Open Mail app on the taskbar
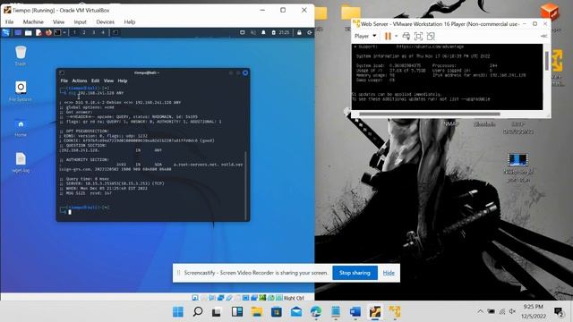The width and height of the screenshot is (573, 322). 296,312
